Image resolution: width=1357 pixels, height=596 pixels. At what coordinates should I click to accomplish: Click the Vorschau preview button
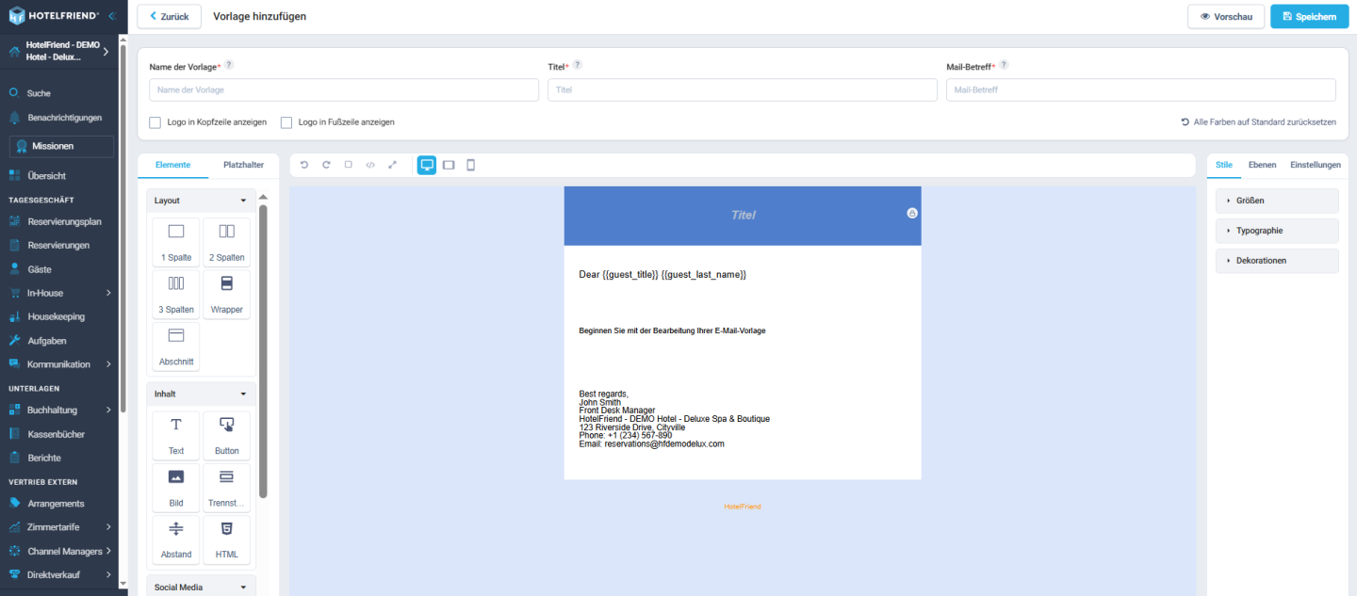click(1225, 17)
